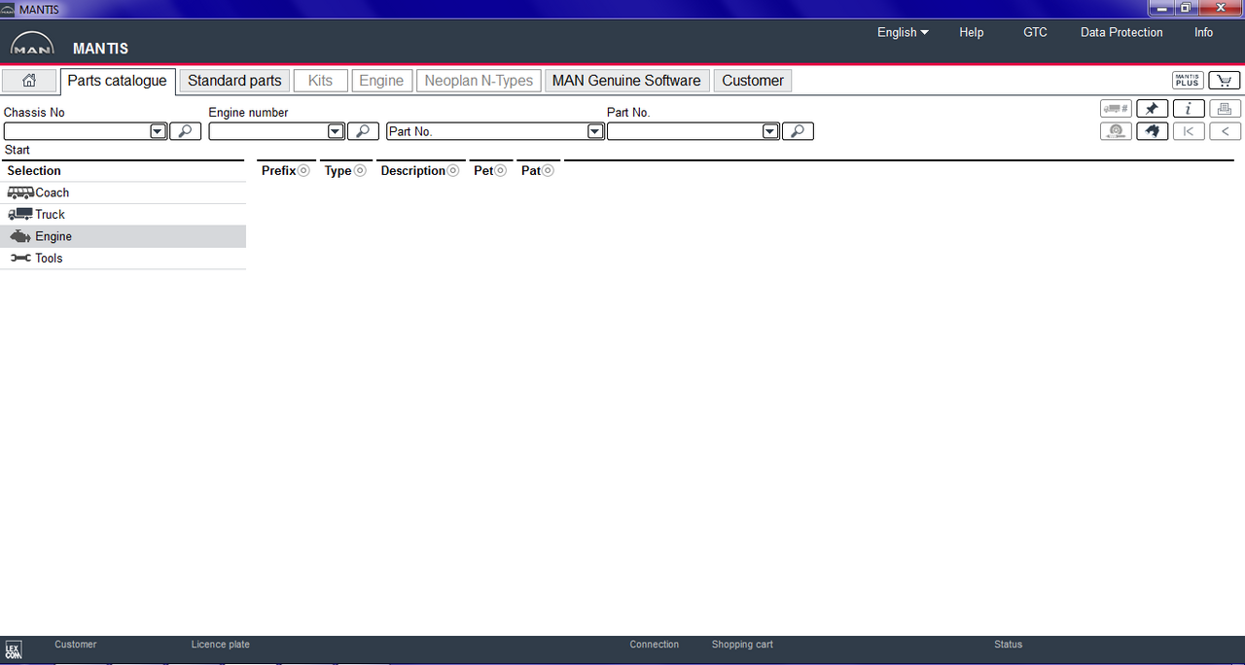1245x665 pixels.
Task: Expand the Chassis No dropdown arrow
Action: coord(158,131)
